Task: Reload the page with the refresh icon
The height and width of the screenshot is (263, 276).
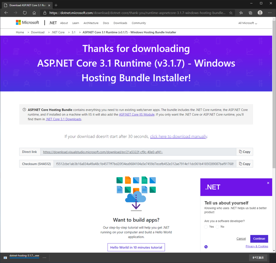Action: pyautogui.click(x=25, y=13)
